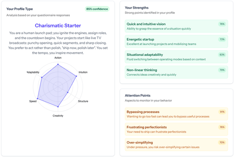The width and height of the screenshot is (234, 157).
Task: Click the Action data point on radar chart
Action: (58, 64)
